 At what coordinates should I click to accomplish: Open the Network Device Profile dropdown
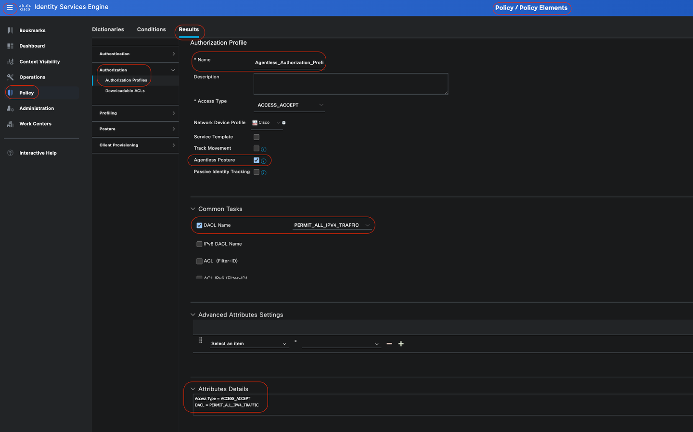coord(267,123)
